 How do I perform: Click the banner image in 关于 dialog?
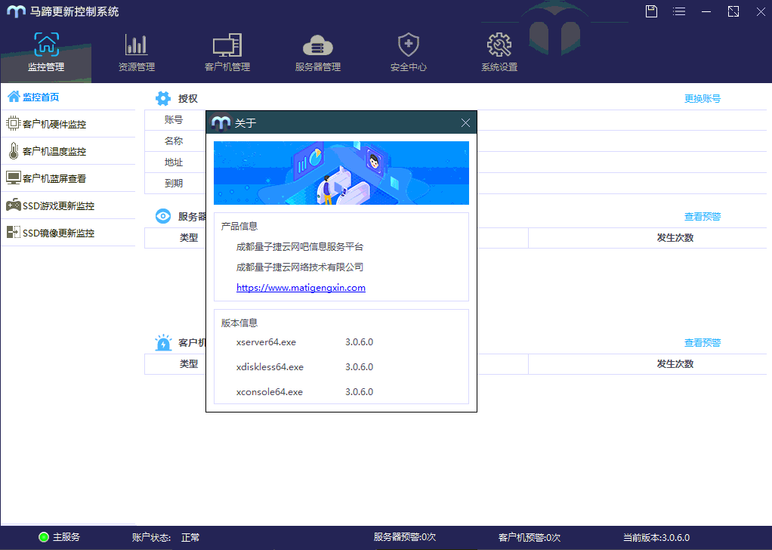341,173
